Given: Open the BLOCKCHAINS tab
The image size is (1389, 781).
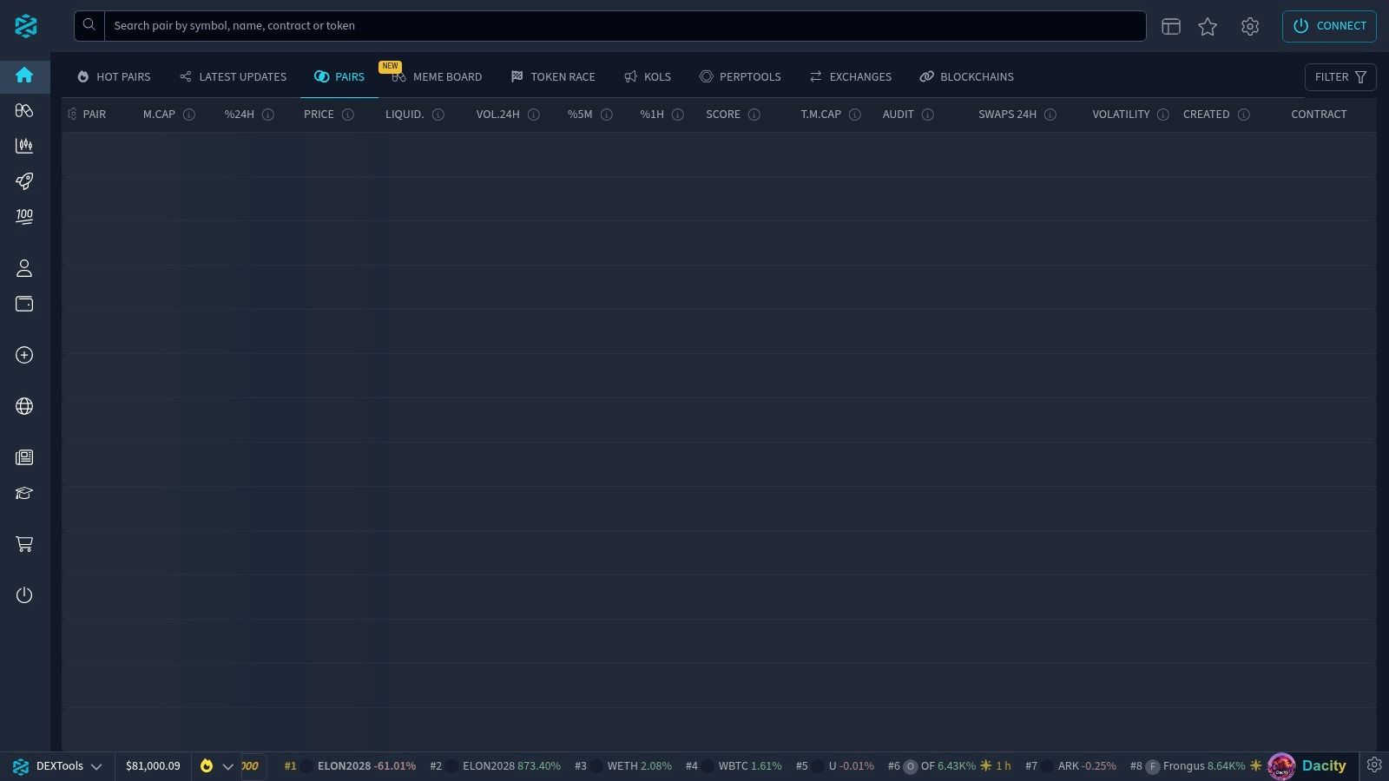Looking at the screenshot, I should click(x=967, y=77).
